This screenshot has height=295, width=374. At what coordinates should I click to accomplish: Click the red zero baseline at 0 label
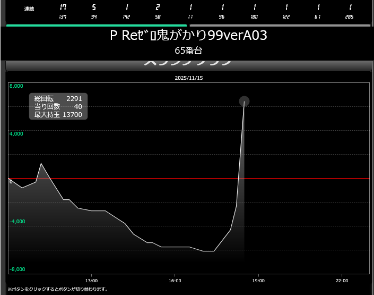click(11, 181)
